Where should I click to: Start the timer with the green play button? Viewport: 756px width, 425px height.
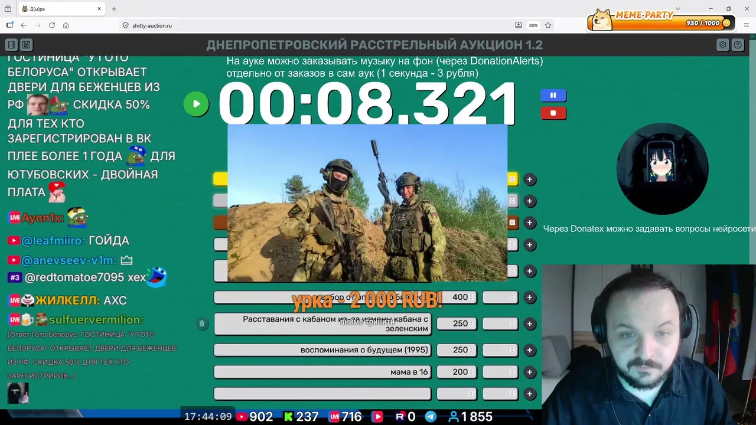point(196,104)
